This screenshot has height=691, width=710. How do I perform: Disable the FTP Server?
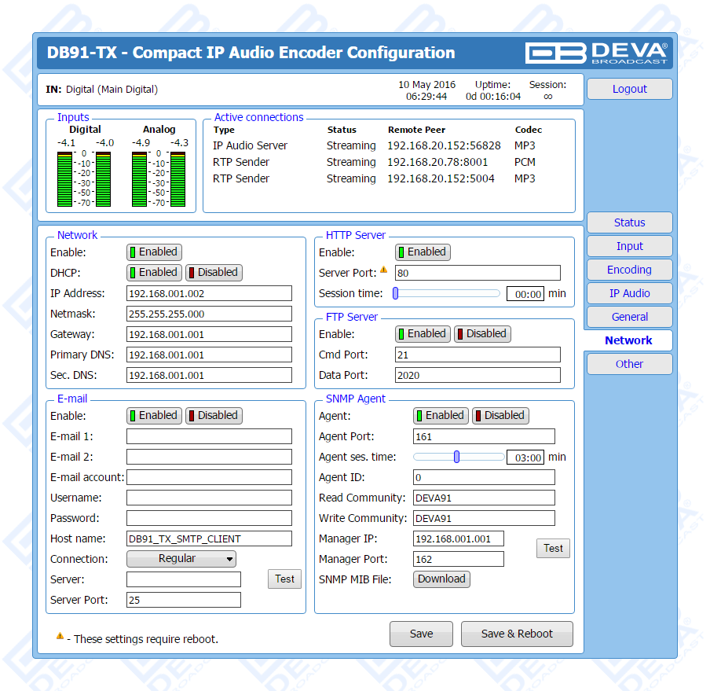[481, 334]
